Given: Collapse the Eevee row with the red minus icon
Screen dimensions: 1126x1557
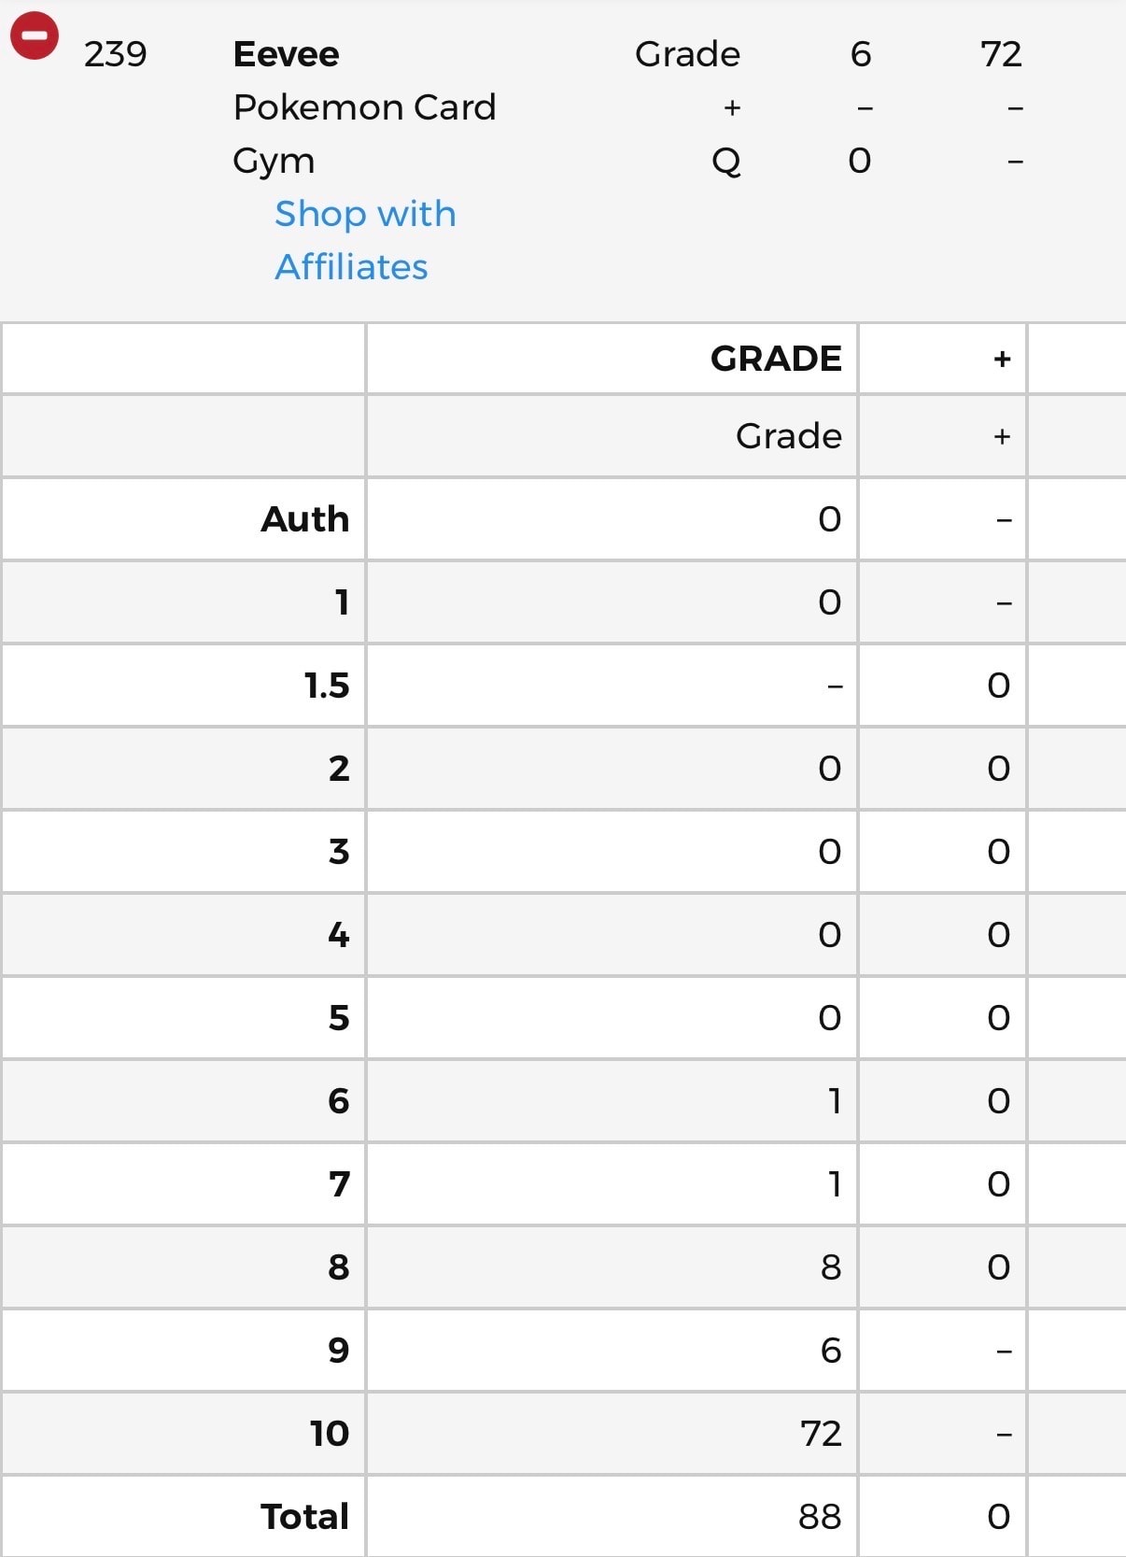Looking at the screenshot, I should point(35,35).
